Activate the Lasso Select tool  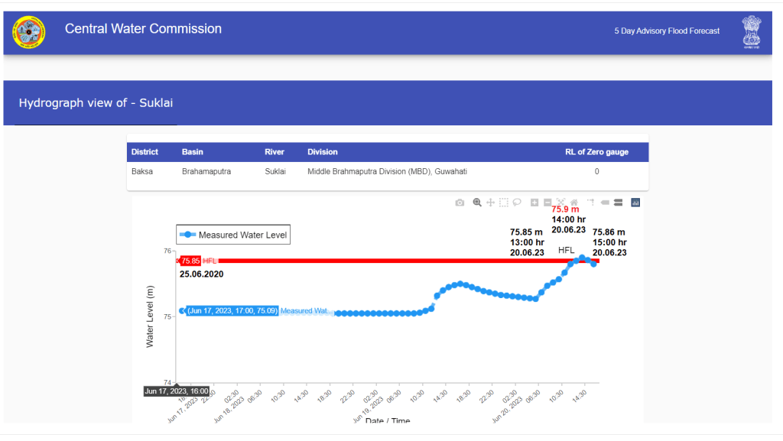point(517,203)
